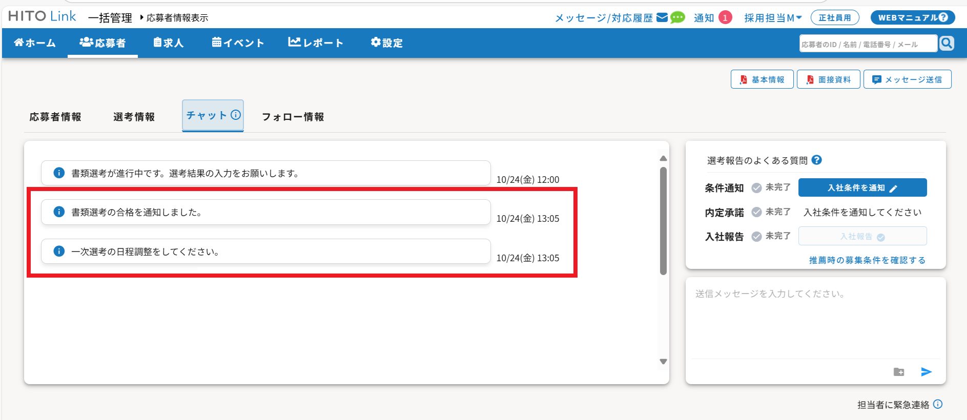967x420 pixels.
Task: Open the 推薦時の募集条件を確認する link
Action: click(x=867, y=260)
